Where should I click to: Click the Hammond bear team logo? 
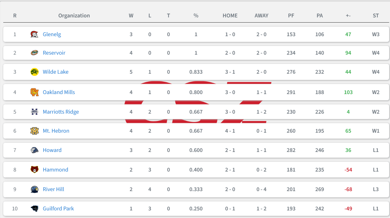pyautogui.click(x=34, y=170)
